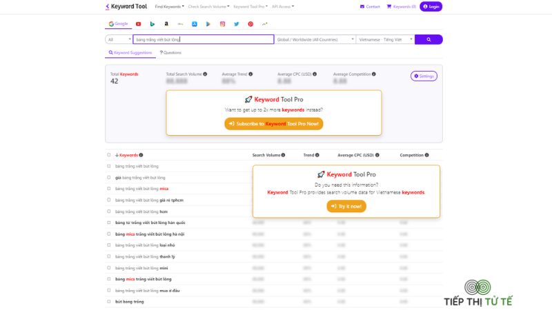This screenshot has height=310, width=552.
Task: Tick the select-all keywords checkbox in header
Action: (x=109, y=155)
